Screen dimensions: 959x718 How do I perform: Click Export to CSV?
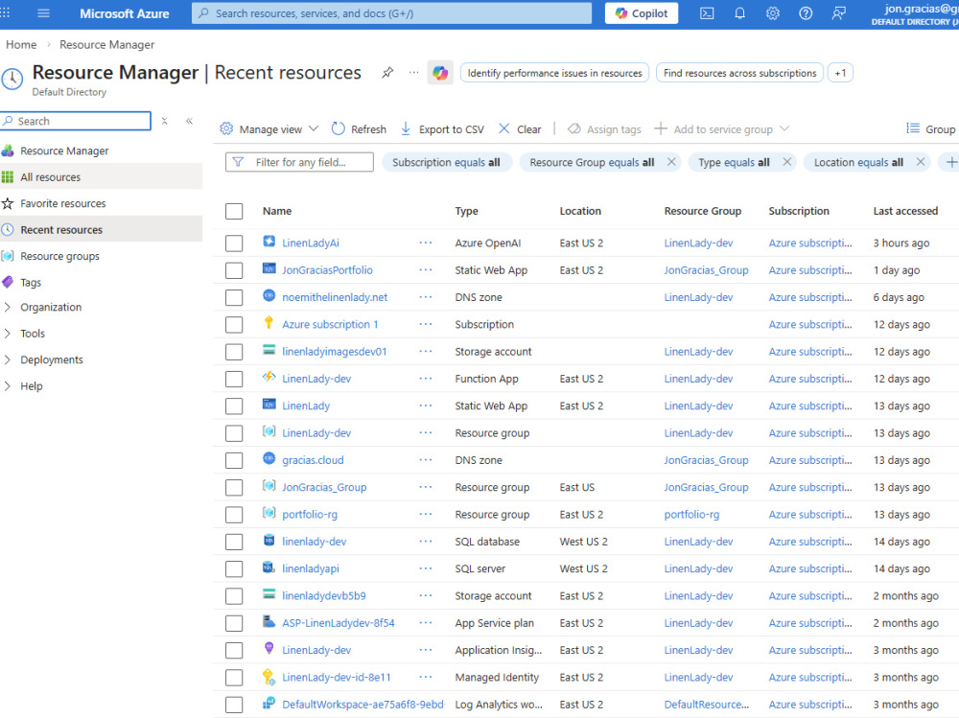pyautogui.click(x=442, y=129)
